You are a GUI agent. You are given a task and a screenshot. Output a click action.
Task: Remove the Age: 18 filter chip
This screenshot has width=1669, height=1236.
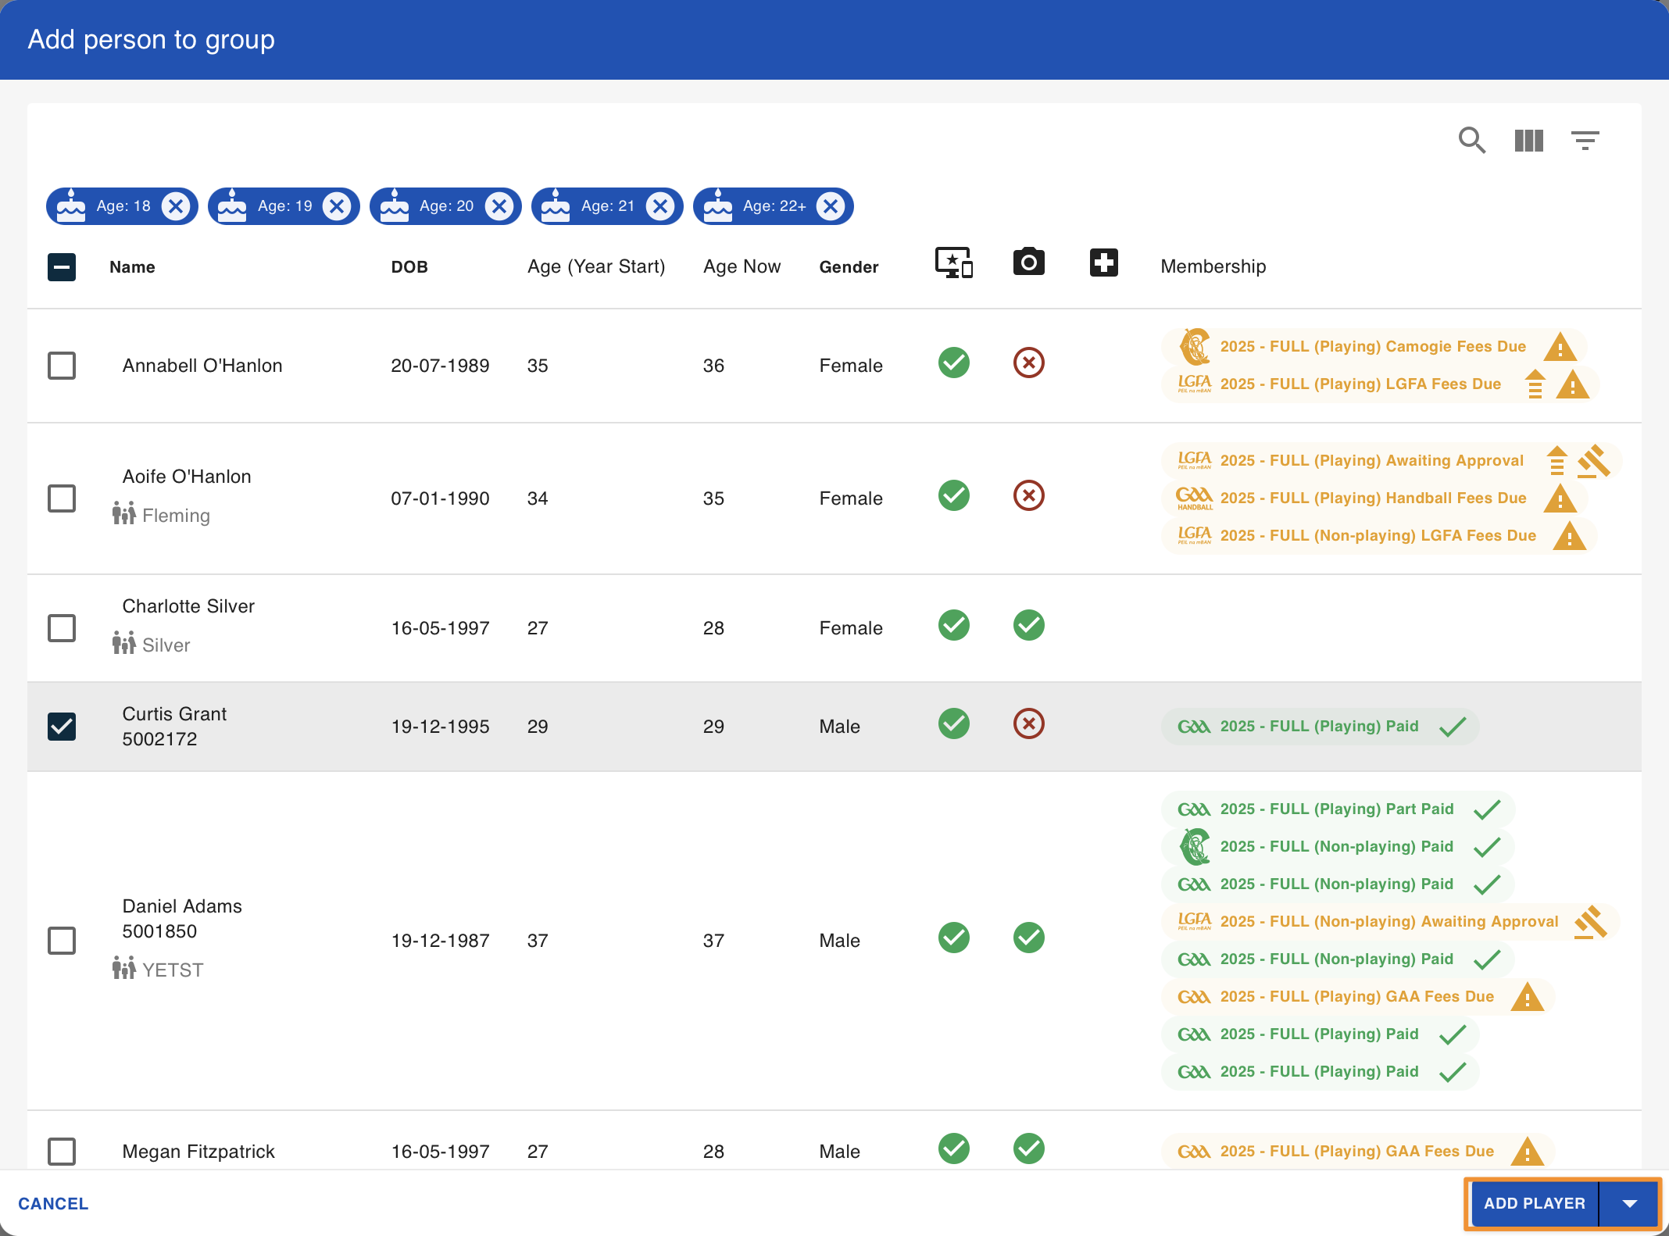[x=176, y=206]
